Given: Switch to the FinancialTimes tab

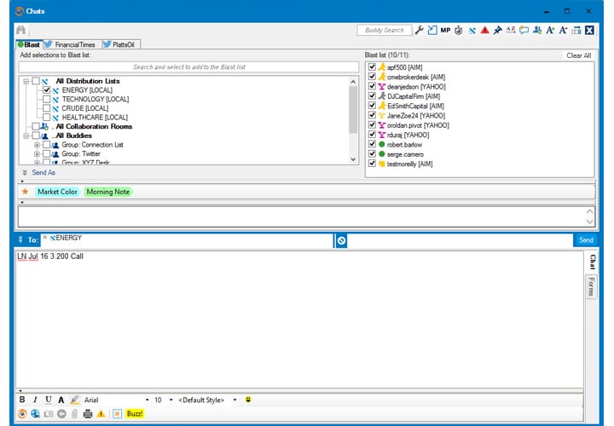Looking at the screenshot, I should (x=72, y=44).
